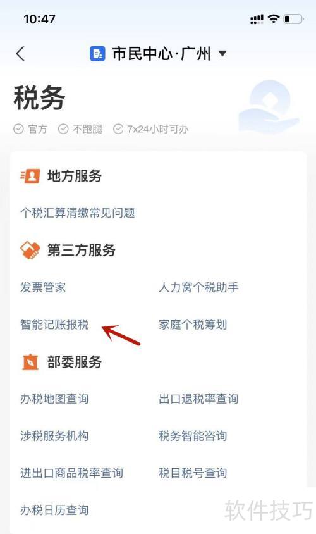Select 出口退税率查询
The height and width of the screenshot is (534, 316).
click(198, 399)
